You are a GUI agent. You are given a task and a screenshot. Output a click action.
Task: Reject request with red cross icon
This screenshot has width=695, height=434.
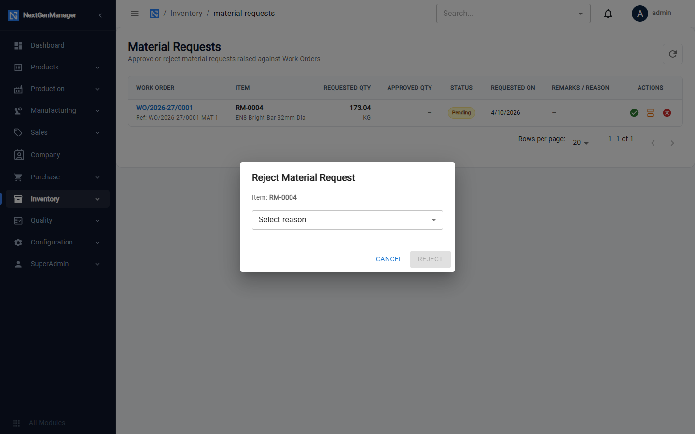(667, 113)
